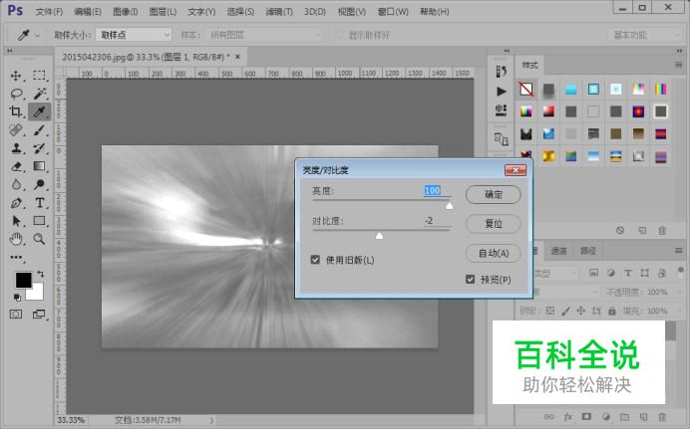Click the 对比度 slider handle
This screenshot has height=429, width=690.
(379, 236)
